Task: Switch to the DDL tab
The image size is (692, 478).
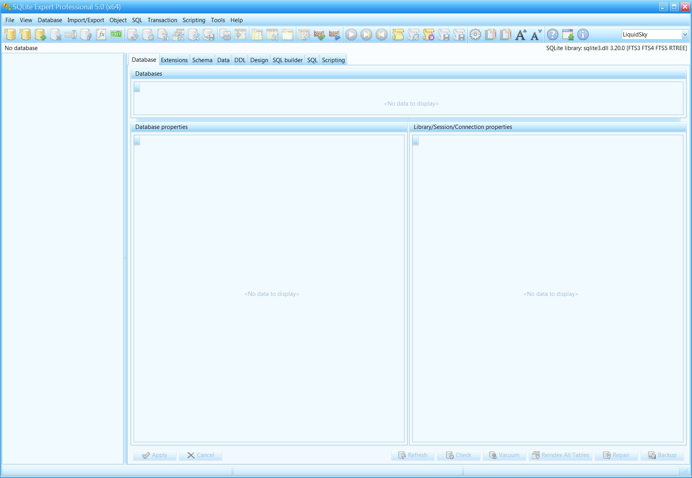Action: point(240,60)
